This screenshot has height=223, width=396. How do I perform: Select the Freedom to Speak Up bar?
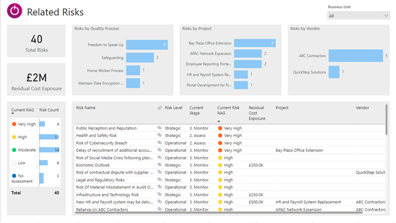[147, 45]
